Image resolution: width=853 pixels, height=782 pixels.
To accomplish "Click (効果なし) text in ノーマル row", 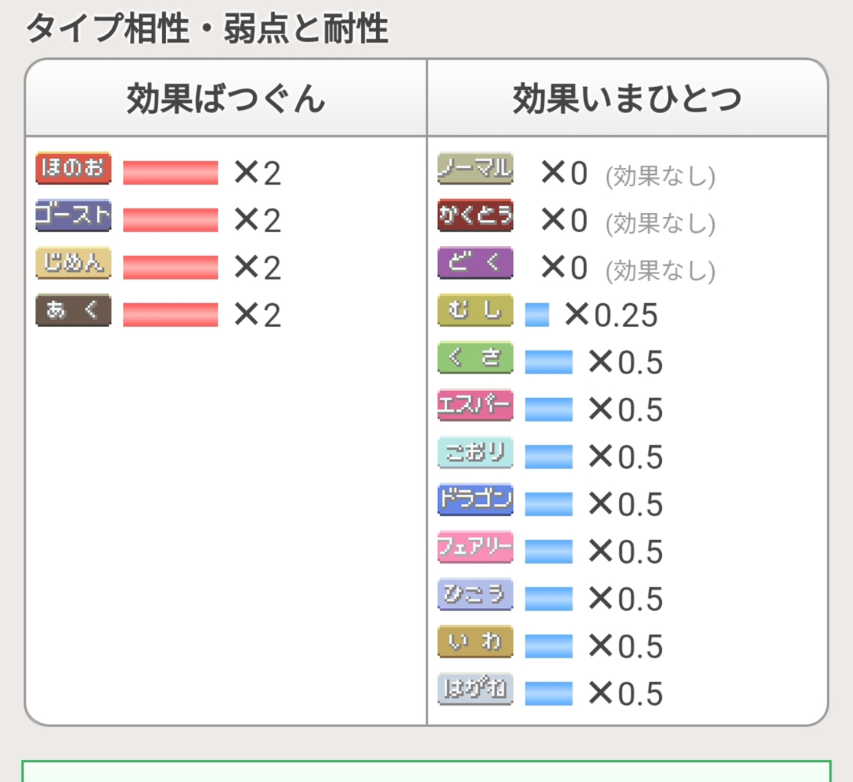I will click(660, 176).
